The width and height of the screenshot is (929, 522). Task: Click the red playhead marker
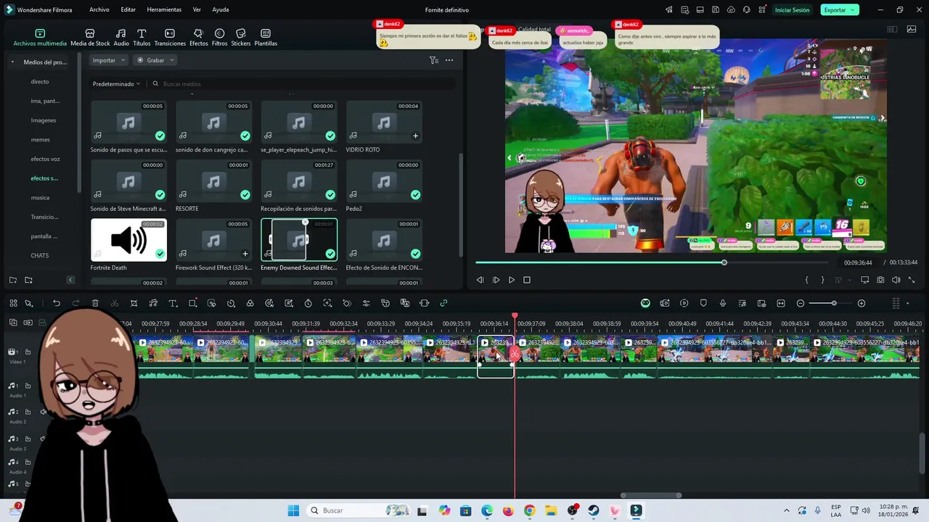pyautogui.click(x=515, y=317)
